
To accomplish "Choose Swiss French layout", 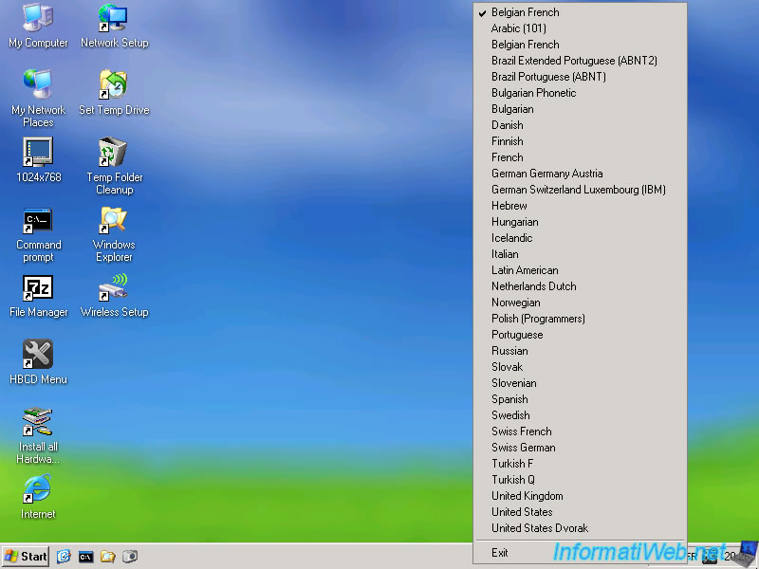I will [x=580, y=431].
